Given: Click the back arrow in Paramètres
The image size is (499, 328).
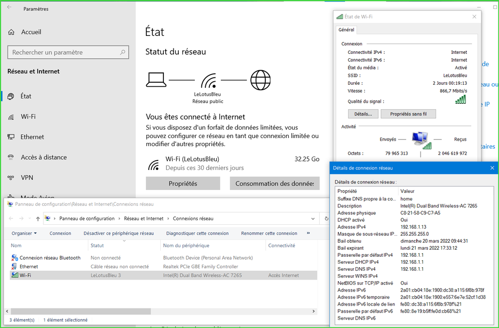Looking at the screenshot, I should click(9, 8).
